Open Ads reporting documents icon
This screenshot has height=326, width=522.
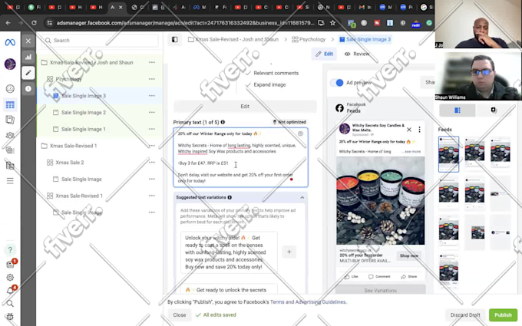tap(10, 120)
